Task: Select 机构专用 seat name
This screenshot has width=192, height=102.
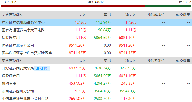Action: coord(9,83)
